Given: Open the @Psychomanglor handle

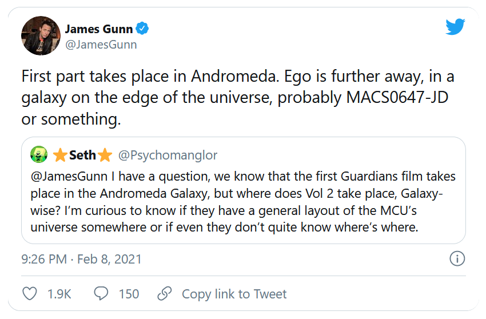Looking at the screenshot, I should pyautogui.click(x=168, y=155).
